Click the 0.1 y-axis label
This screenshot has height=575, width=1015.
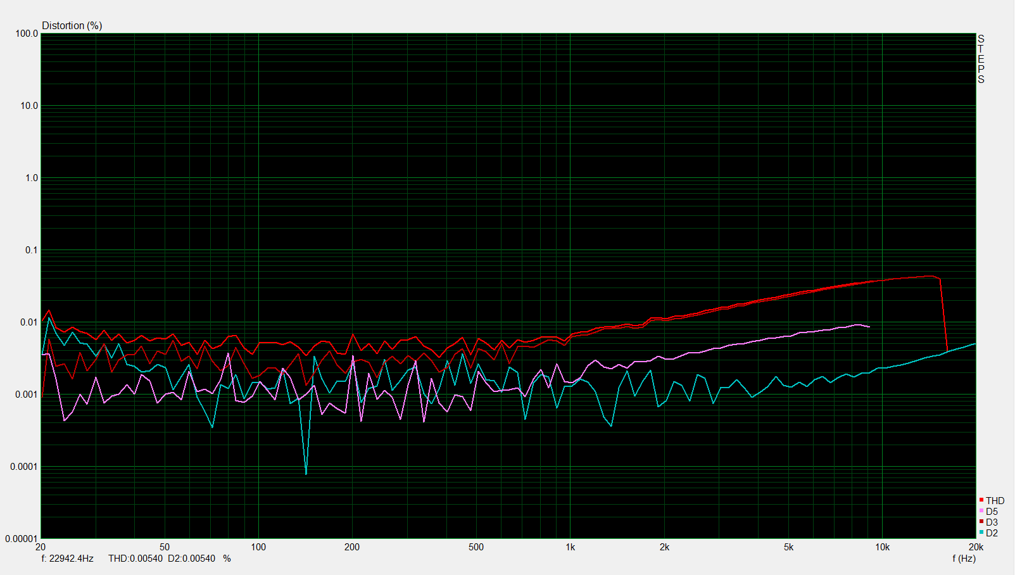tap(32, 250)
